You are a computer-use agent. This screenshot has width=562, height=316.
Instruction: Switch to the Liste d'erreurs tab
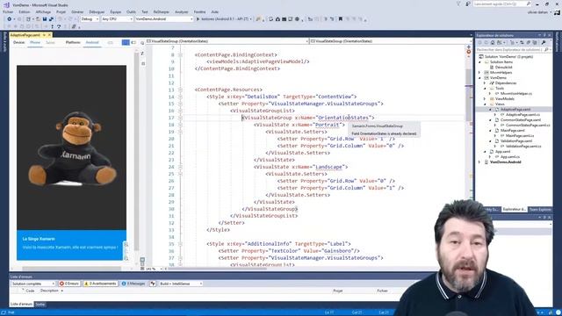point(21,305)
